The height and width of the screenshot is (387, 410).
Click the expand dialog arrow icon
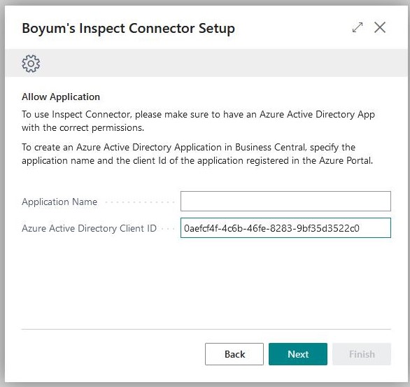358,27
